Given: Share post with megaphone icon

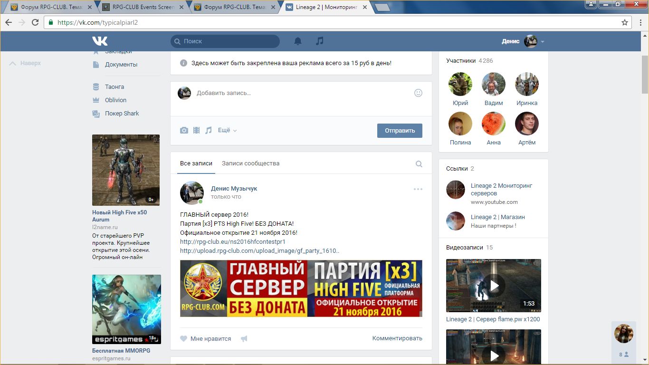Looking at the screenshot, I should pos(244,339).
